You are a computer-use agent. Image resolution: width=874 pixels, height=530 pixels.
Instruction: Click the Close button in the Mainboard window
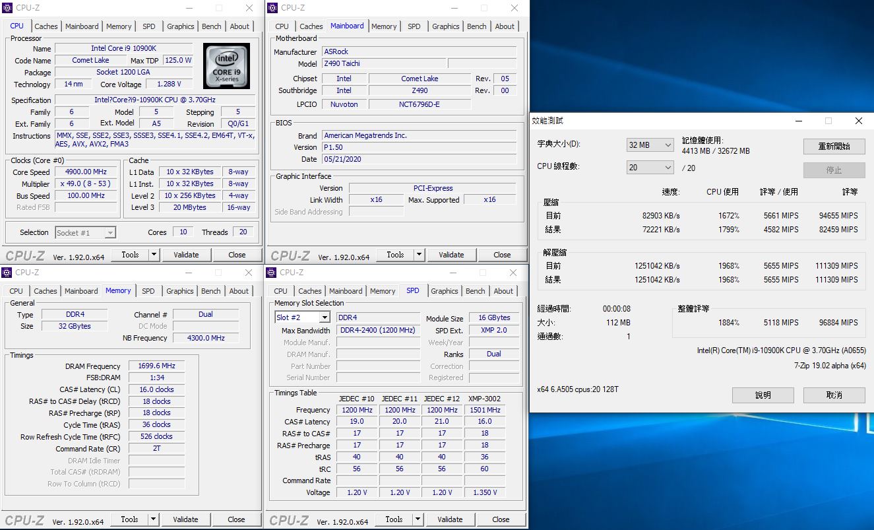click(502, 255)
